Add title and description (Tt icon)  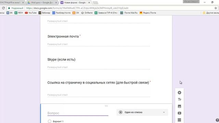click(x=179, y=99)
